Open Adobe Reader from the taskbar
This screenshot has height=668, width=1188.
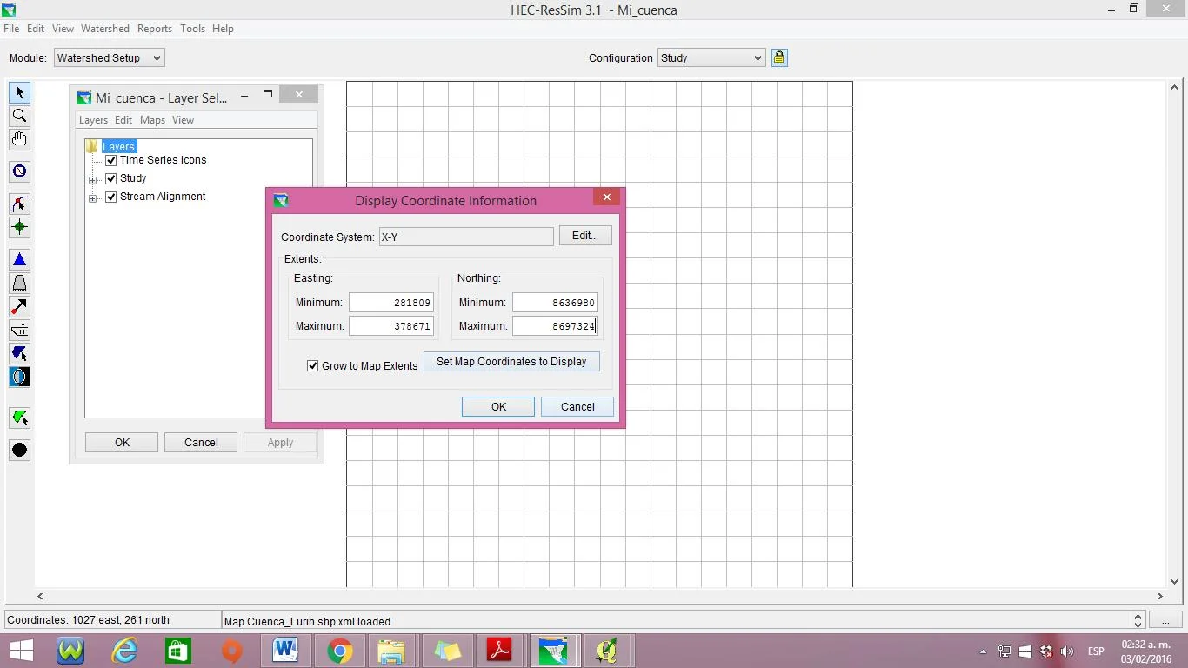500,650
